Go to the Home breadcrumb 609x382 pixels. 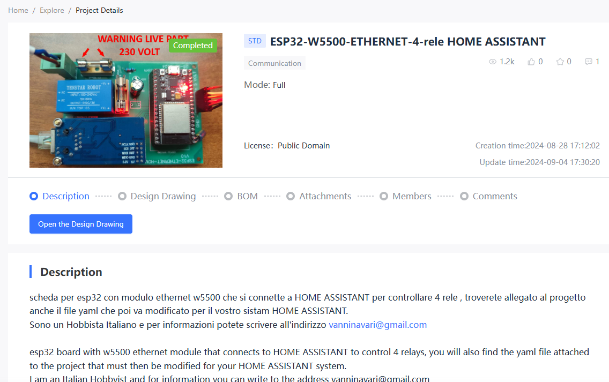18,10
